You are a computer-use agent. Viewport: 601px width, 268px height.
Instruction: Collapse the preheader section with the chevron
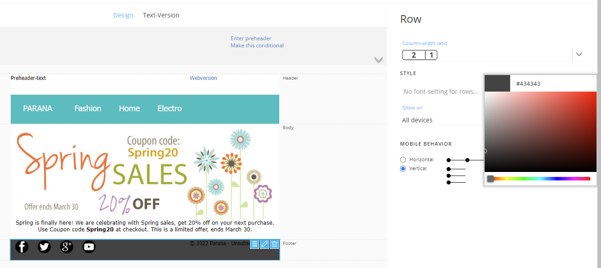(x=379, y=60)
